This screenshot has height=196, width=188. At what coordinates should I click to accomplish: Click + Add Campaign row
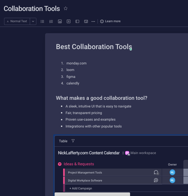[81, 188]
